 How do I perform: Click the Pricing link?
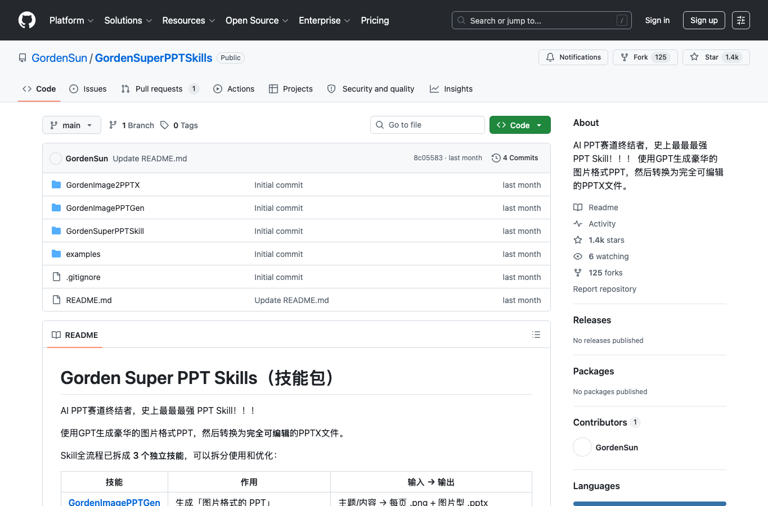(x=375, y=20)
